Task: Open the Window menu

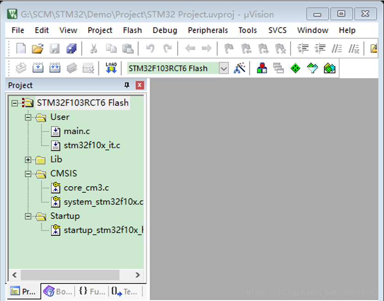Action: (313, 30)
